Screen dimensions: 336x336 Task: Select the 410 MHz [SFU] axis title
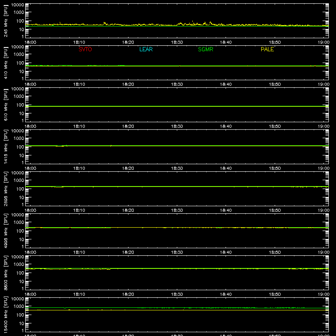tap(5, 63)
